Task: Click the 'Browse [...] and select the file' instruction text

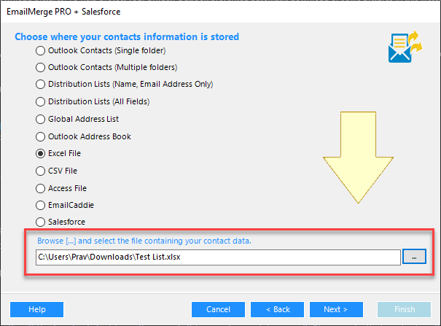Action: pyautogui.click(x=144, y=241)
